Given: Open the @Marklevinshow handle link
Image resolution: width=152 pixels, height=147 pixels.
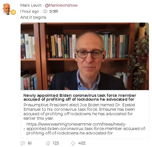Looking at the screenshot, I should click(61, 5).
